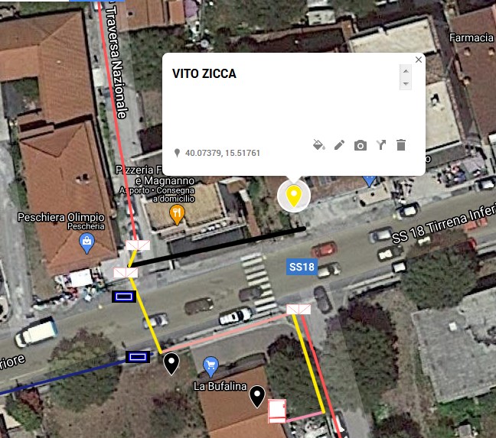Select the upper blue rectangle map marker
Viewport: 496px width, 438px height.
pyautogui.click(x=124, y=297)
